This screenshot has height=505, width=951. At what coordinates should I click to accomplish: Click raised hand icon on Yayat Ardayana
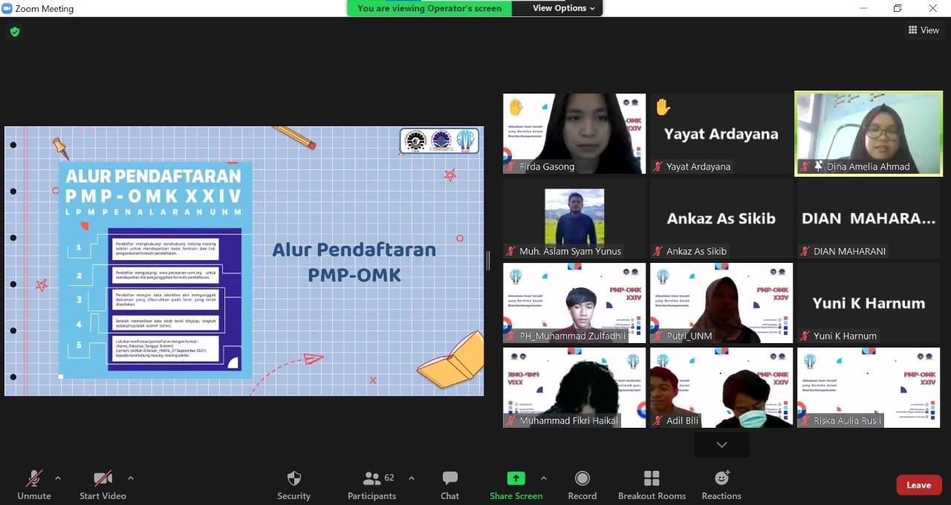pos(663,107)
